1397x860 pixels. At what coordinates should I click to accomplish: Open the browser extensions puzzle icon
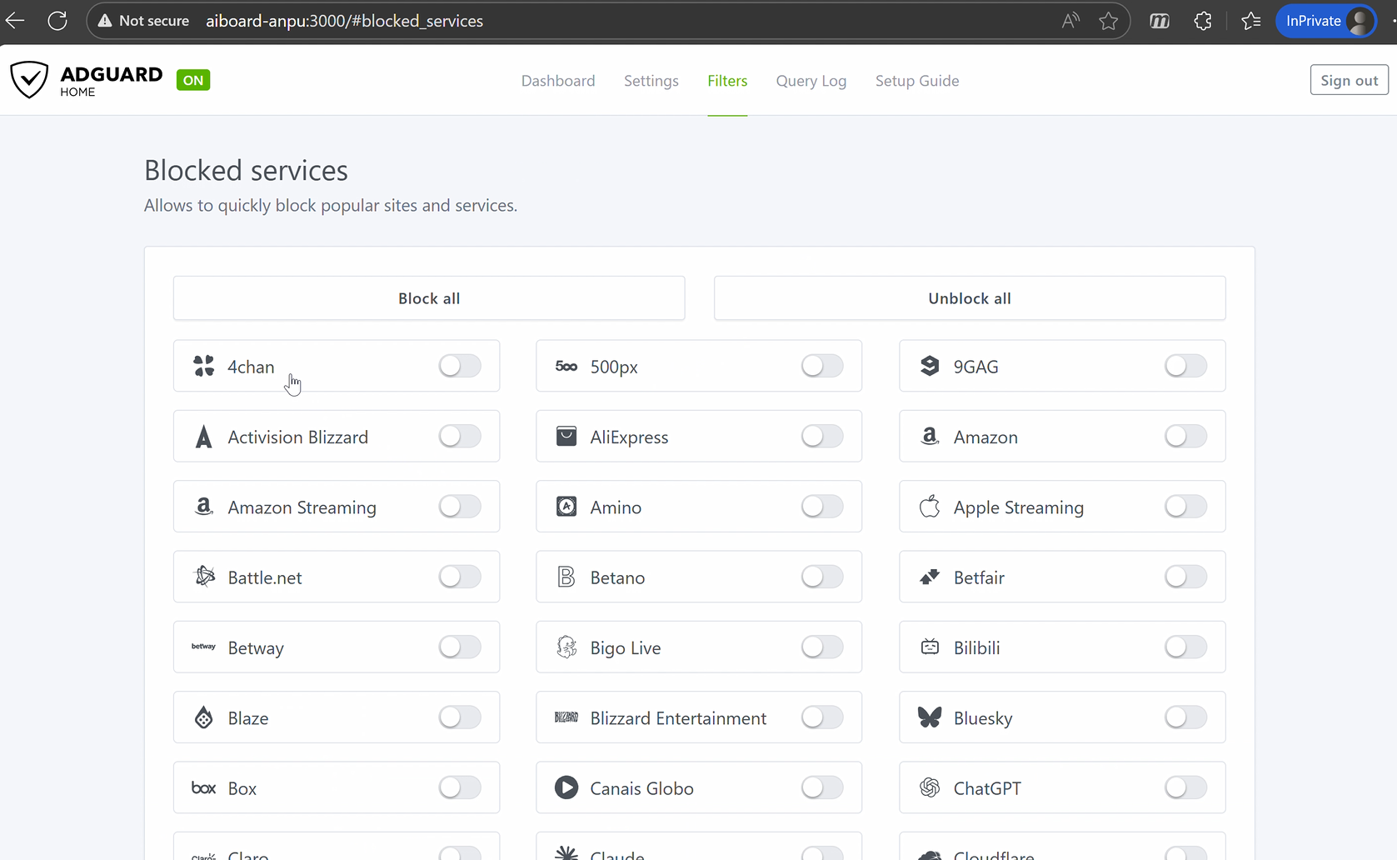point(1203,21)
